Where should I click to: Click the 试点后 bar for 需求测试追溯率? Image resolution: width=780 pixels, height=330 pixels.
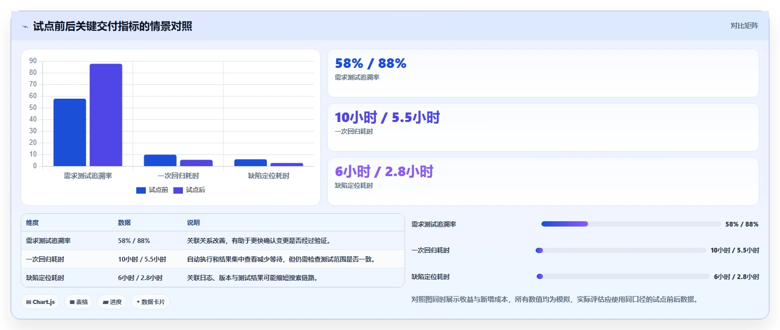(x=106, y=115)
